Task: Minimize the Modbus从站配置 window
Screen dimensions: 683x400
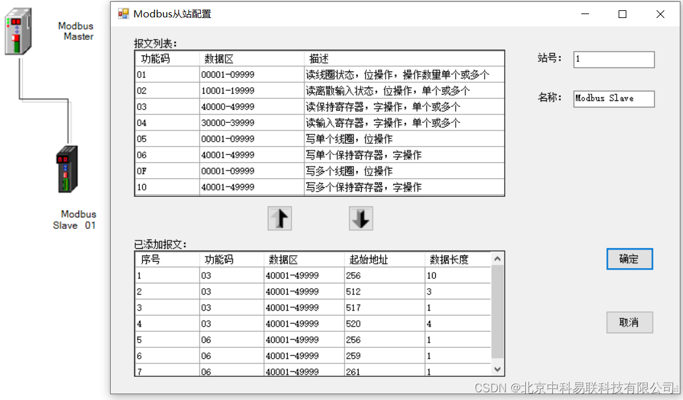Action: pos(585,14)
